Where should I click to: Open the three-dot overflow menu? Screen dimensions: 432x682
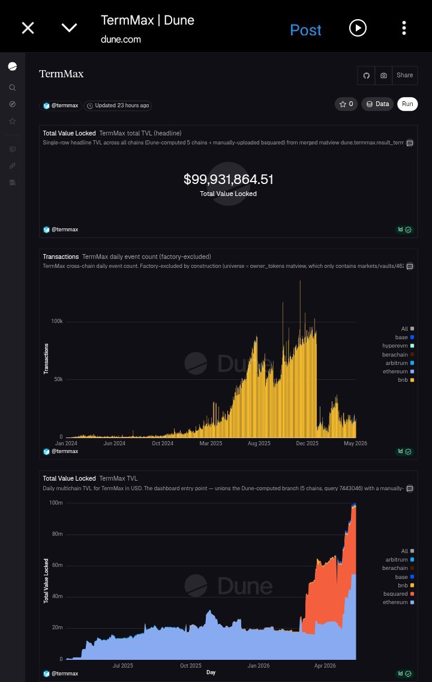[404, 28]
